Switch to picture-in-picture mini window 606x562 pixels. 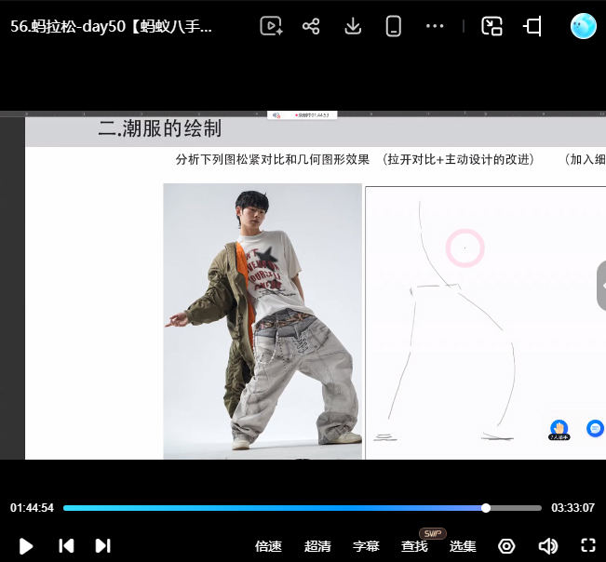pyautogui.click(x=492, y=26)
